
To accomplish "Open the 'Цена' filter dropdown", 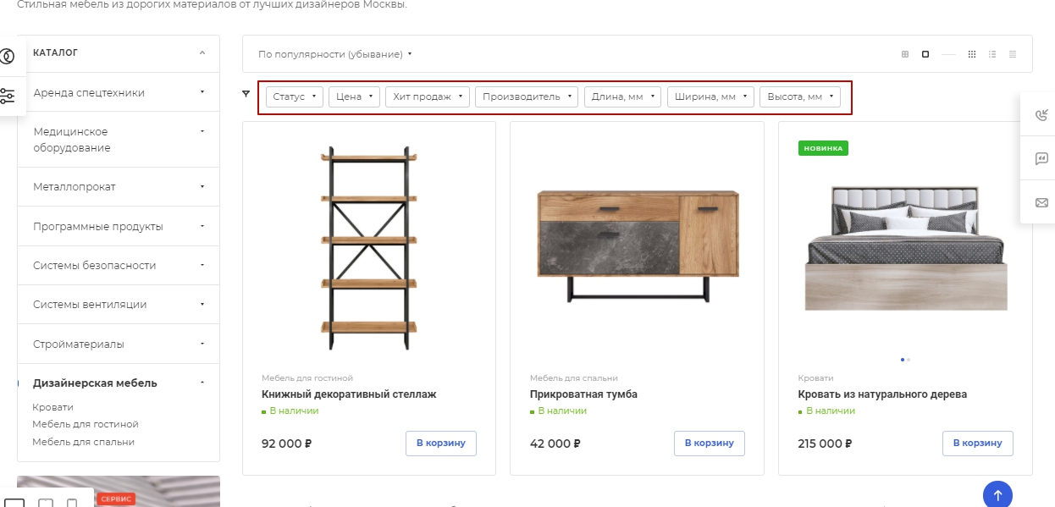I will [354, 96].
